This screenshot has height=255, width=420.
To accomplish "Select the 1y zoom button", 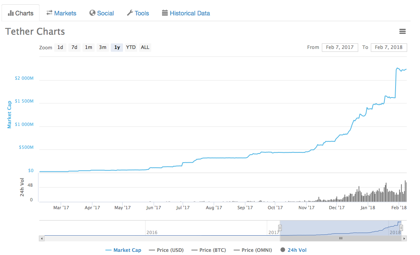I will coord(117,47).
